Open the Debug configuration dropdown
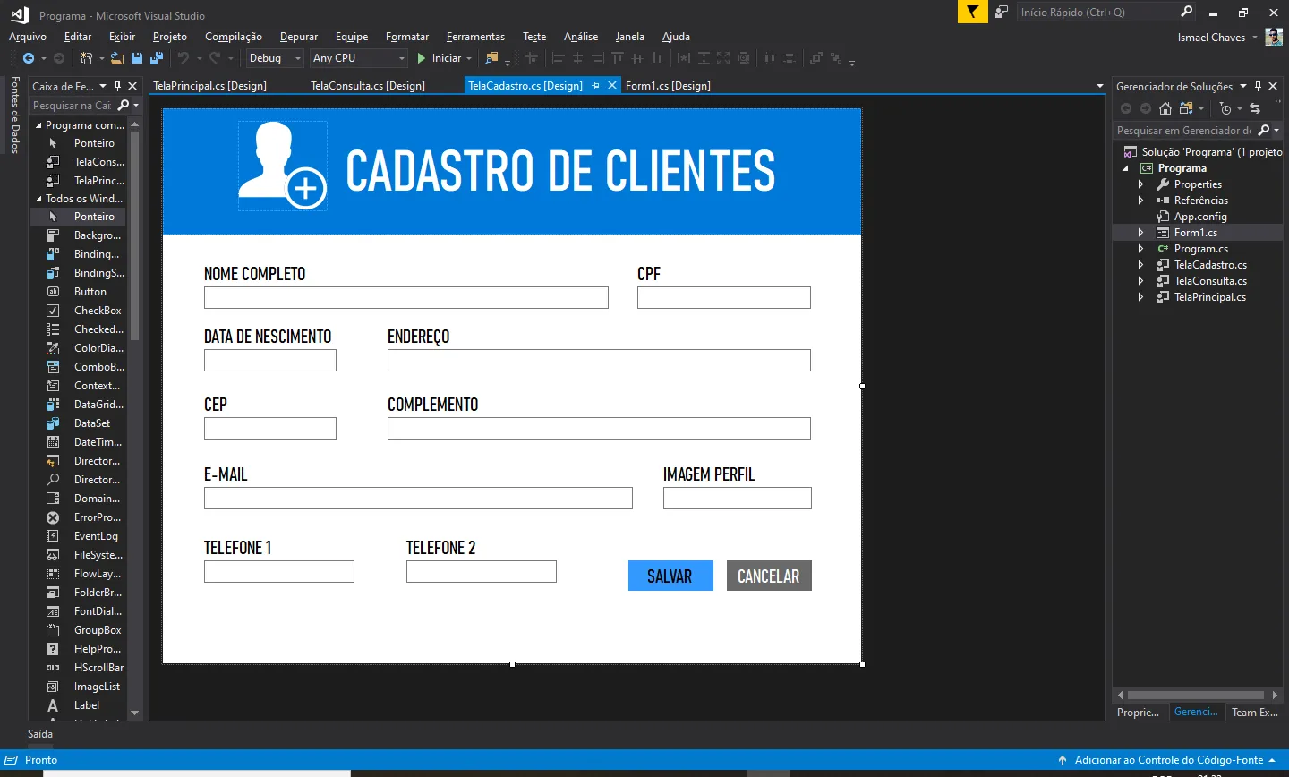 tap(275, 58)
